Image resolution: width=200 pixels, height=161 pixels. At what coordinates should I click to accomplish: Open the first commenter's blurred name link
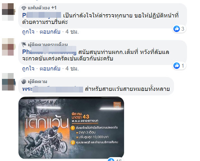(x=42, y=15)
